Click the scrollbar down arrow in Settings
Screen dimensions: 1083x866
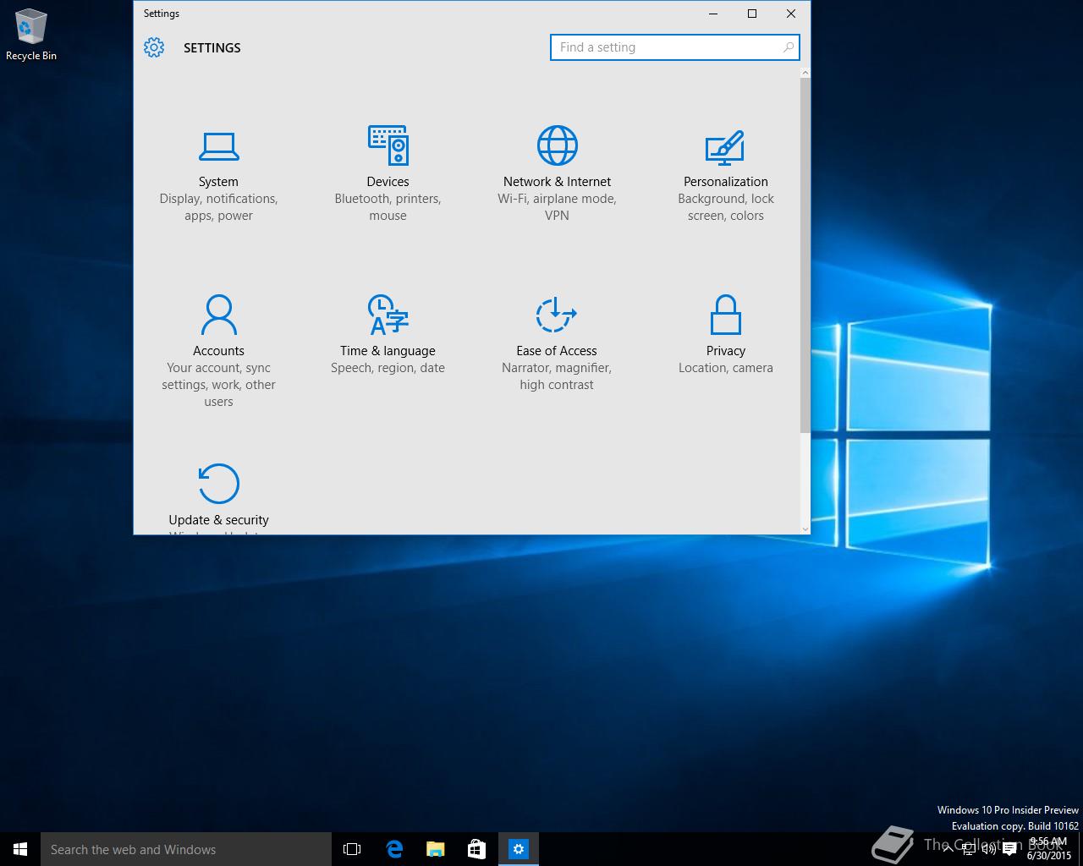[x=805, y=529]
